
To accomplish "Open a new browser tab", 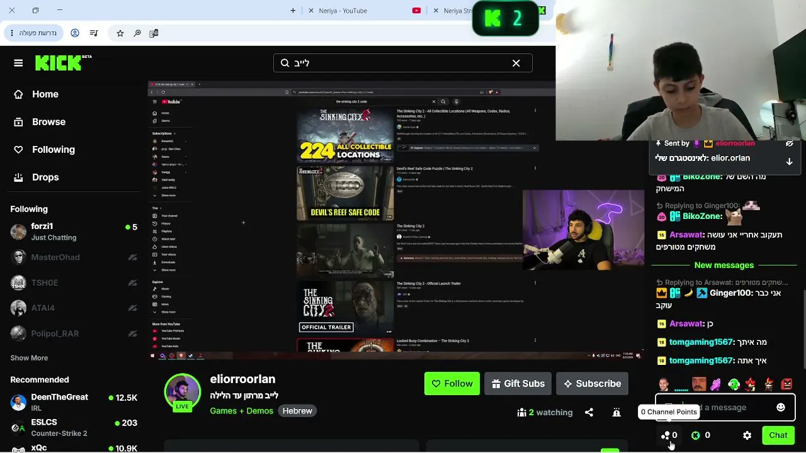I will click(293, 11).
